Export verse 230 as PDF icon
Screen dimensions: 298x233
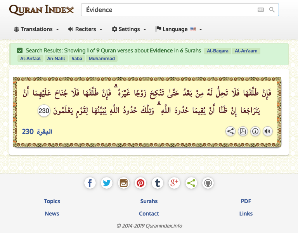coord(243,131)
